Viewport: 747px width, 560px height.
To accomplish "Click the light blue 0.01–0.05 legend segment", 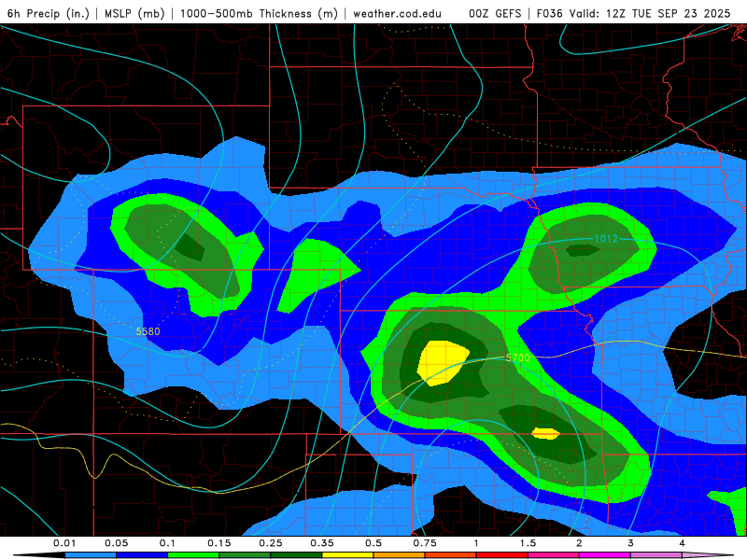I will [91, 555].
